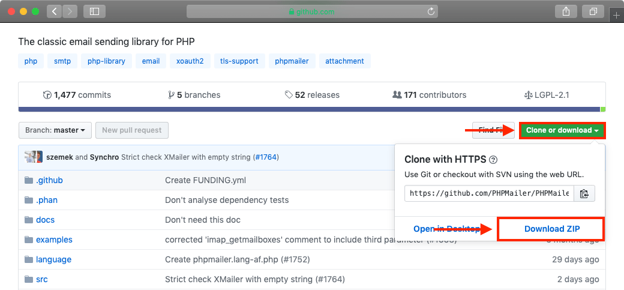624x290 pixels.
Task: Click the Download ZIP button
Action: point(552,229)
